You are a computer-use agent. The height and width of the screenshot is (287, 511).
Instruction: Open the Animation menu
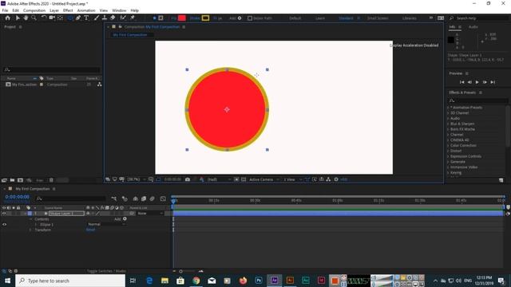pos(86,10)
